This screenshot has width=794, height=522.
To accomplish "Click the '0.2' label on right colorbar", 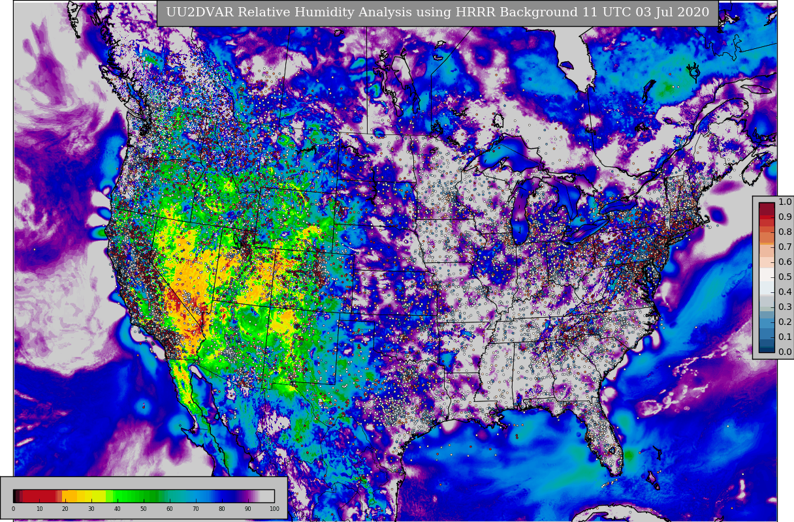I will (785, 322).
